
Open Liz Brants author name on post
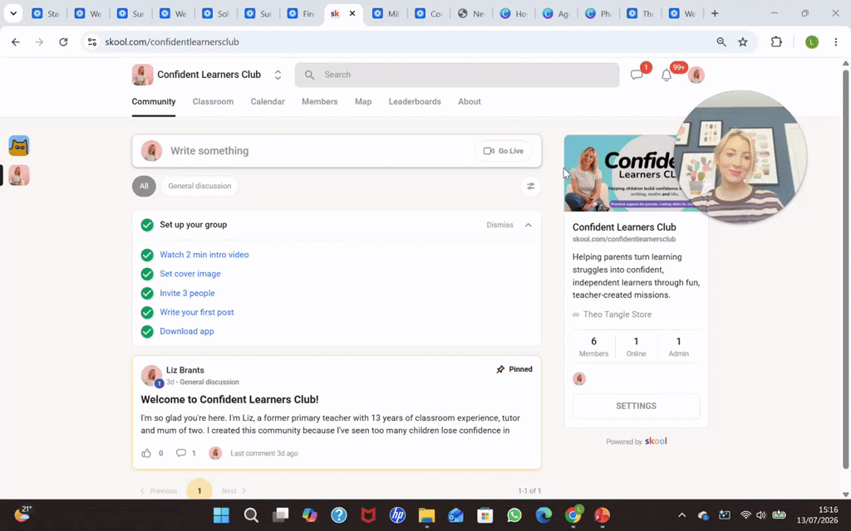(x=185, y=370)
